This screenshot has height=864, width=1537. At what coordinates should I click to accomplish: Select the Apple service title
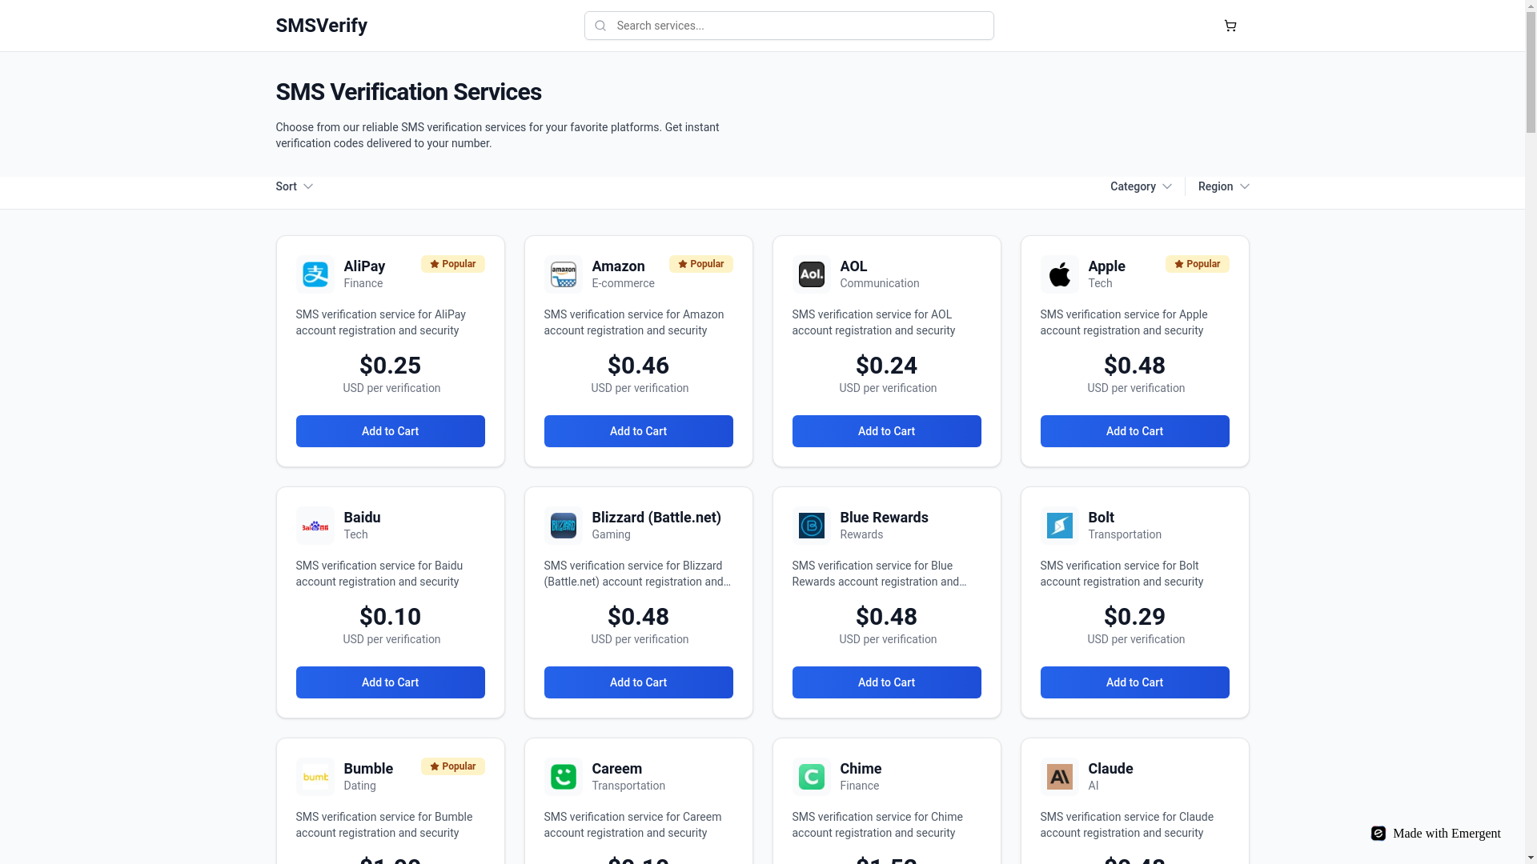pos(1106,266)
